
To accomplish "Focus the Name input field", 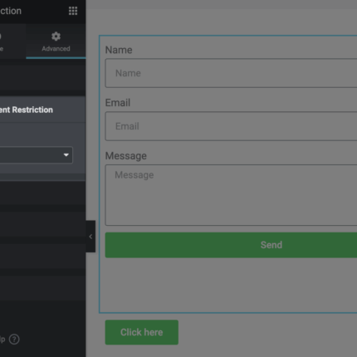I will coord(231,73).
